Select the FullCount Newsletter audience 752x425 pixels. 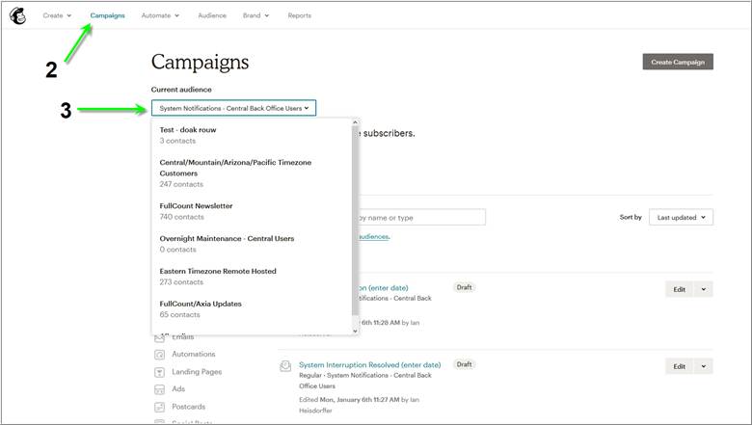(252, 211)
